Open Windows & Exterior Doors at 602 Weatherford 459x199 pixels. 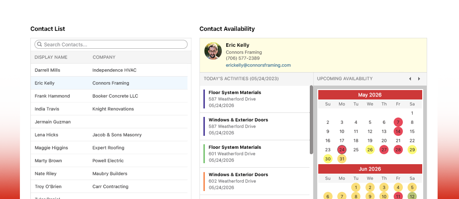(255, 181)
